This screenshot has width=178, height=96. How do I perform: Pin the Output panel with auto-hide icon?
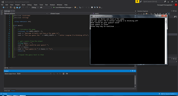point(133,71)
